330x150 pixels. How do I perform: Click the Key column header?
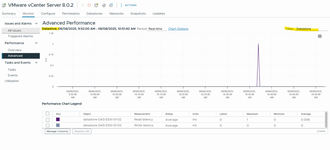tap(58, 114)
